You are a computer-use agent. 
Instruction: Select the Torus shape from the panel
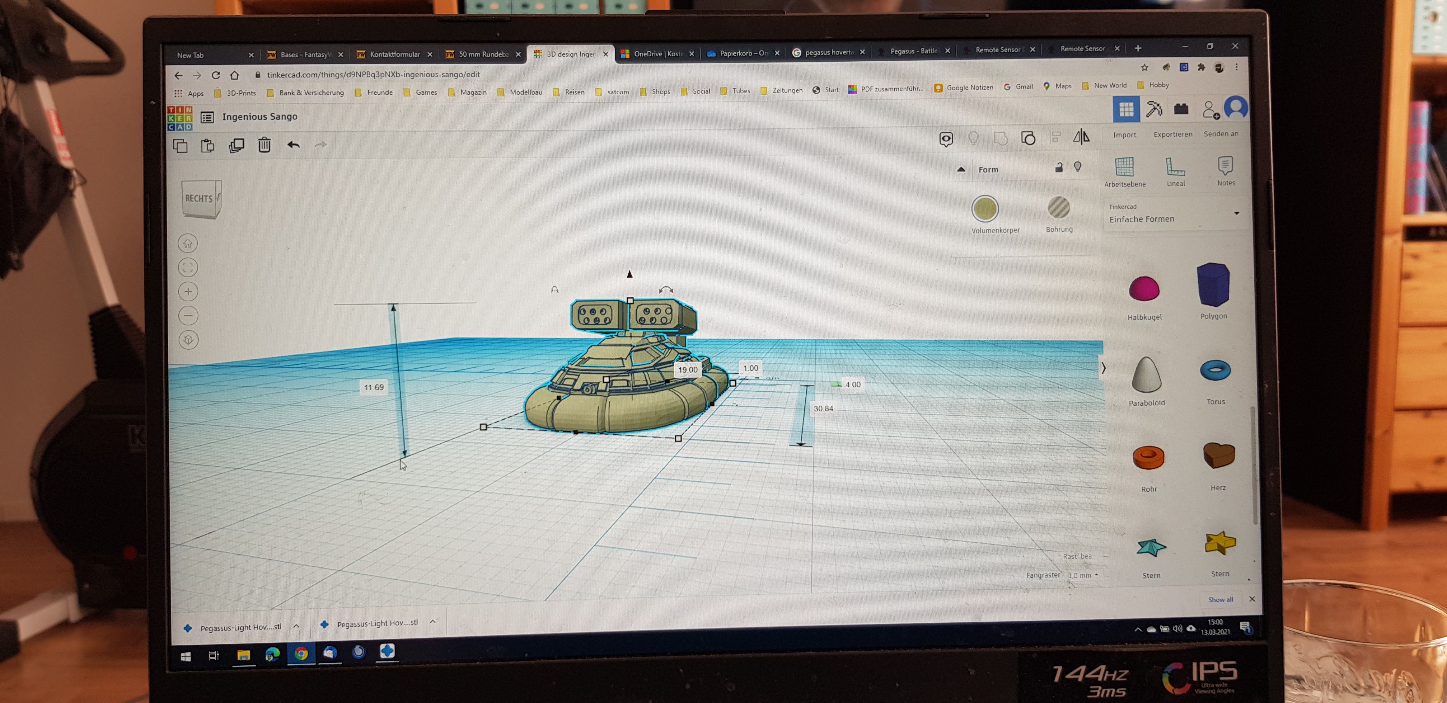tap(1215, 371)
